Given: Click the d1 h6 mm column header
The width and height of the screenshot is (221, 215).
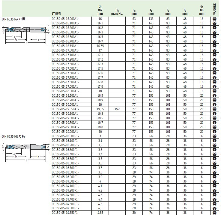Looking at the screenshot, I should click(202, 10).
